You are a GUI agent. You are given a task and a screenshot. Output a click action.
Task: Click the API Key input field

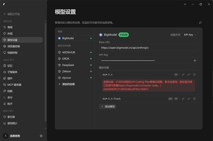click(148, 61)
